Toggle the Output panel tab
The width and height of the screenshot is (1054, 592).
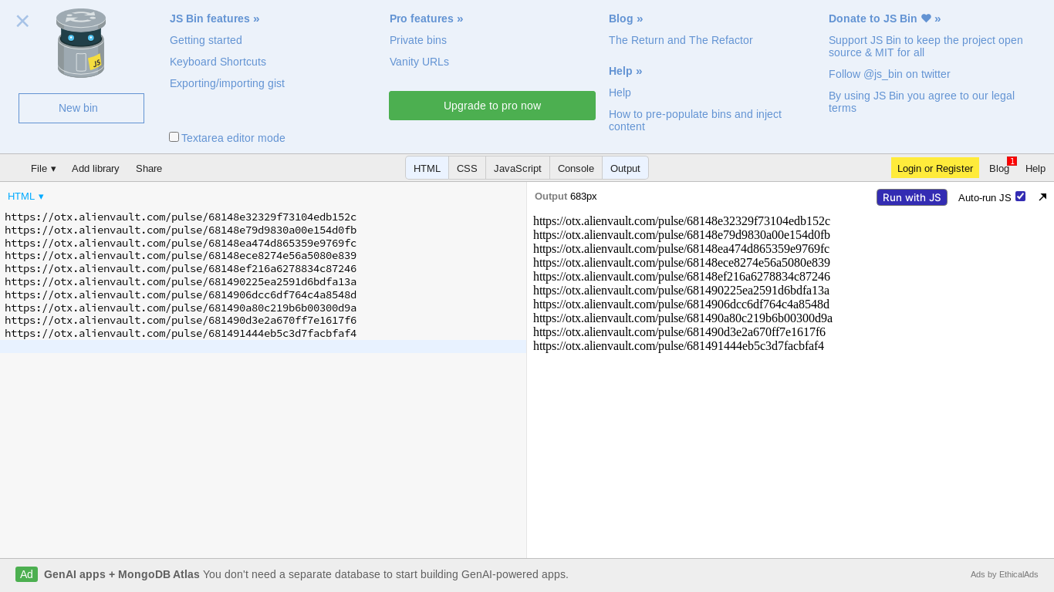625,168
